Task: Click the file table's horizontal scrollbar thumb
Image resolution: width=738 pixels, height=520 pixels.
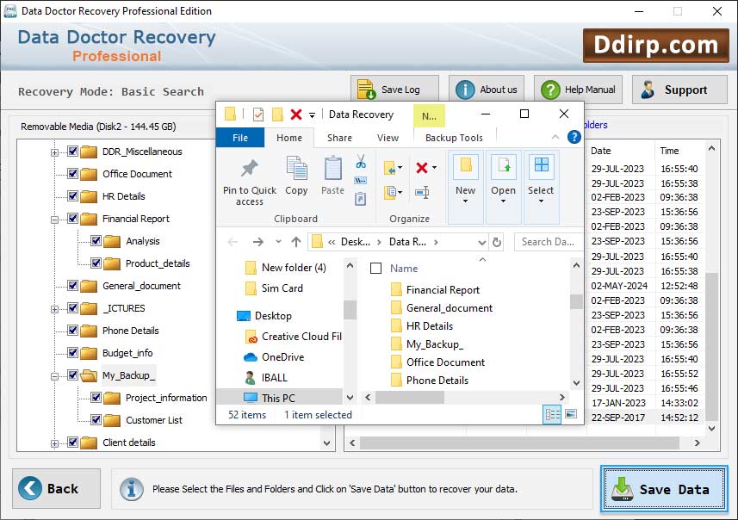Action: click(519, 443)
